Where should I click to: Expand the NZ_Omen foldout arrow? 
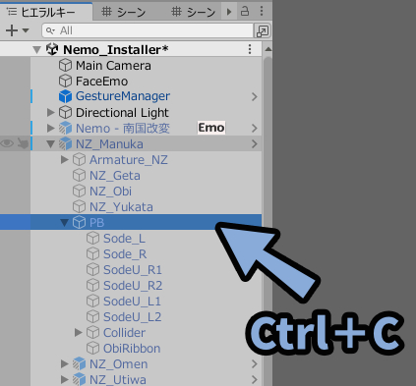[x=65, y=363]
